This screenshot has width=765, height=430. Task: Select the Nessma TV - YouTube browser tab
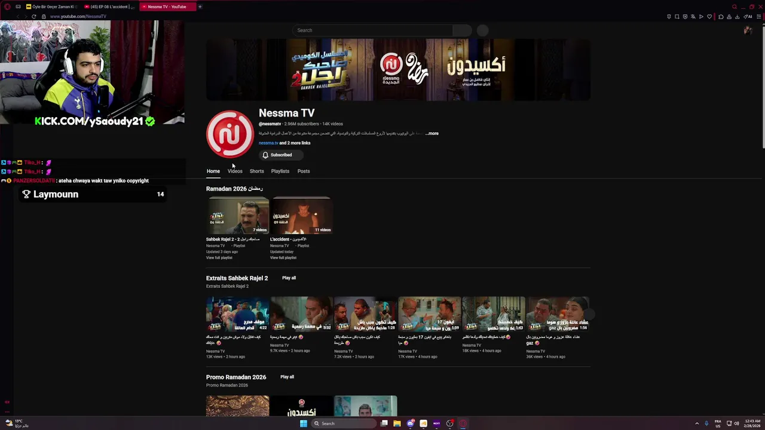167,7
